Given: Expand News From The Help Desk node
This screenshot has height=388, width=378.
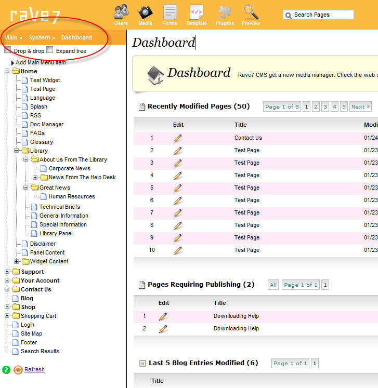Looking at the screenshot, I should pos(35,177).
